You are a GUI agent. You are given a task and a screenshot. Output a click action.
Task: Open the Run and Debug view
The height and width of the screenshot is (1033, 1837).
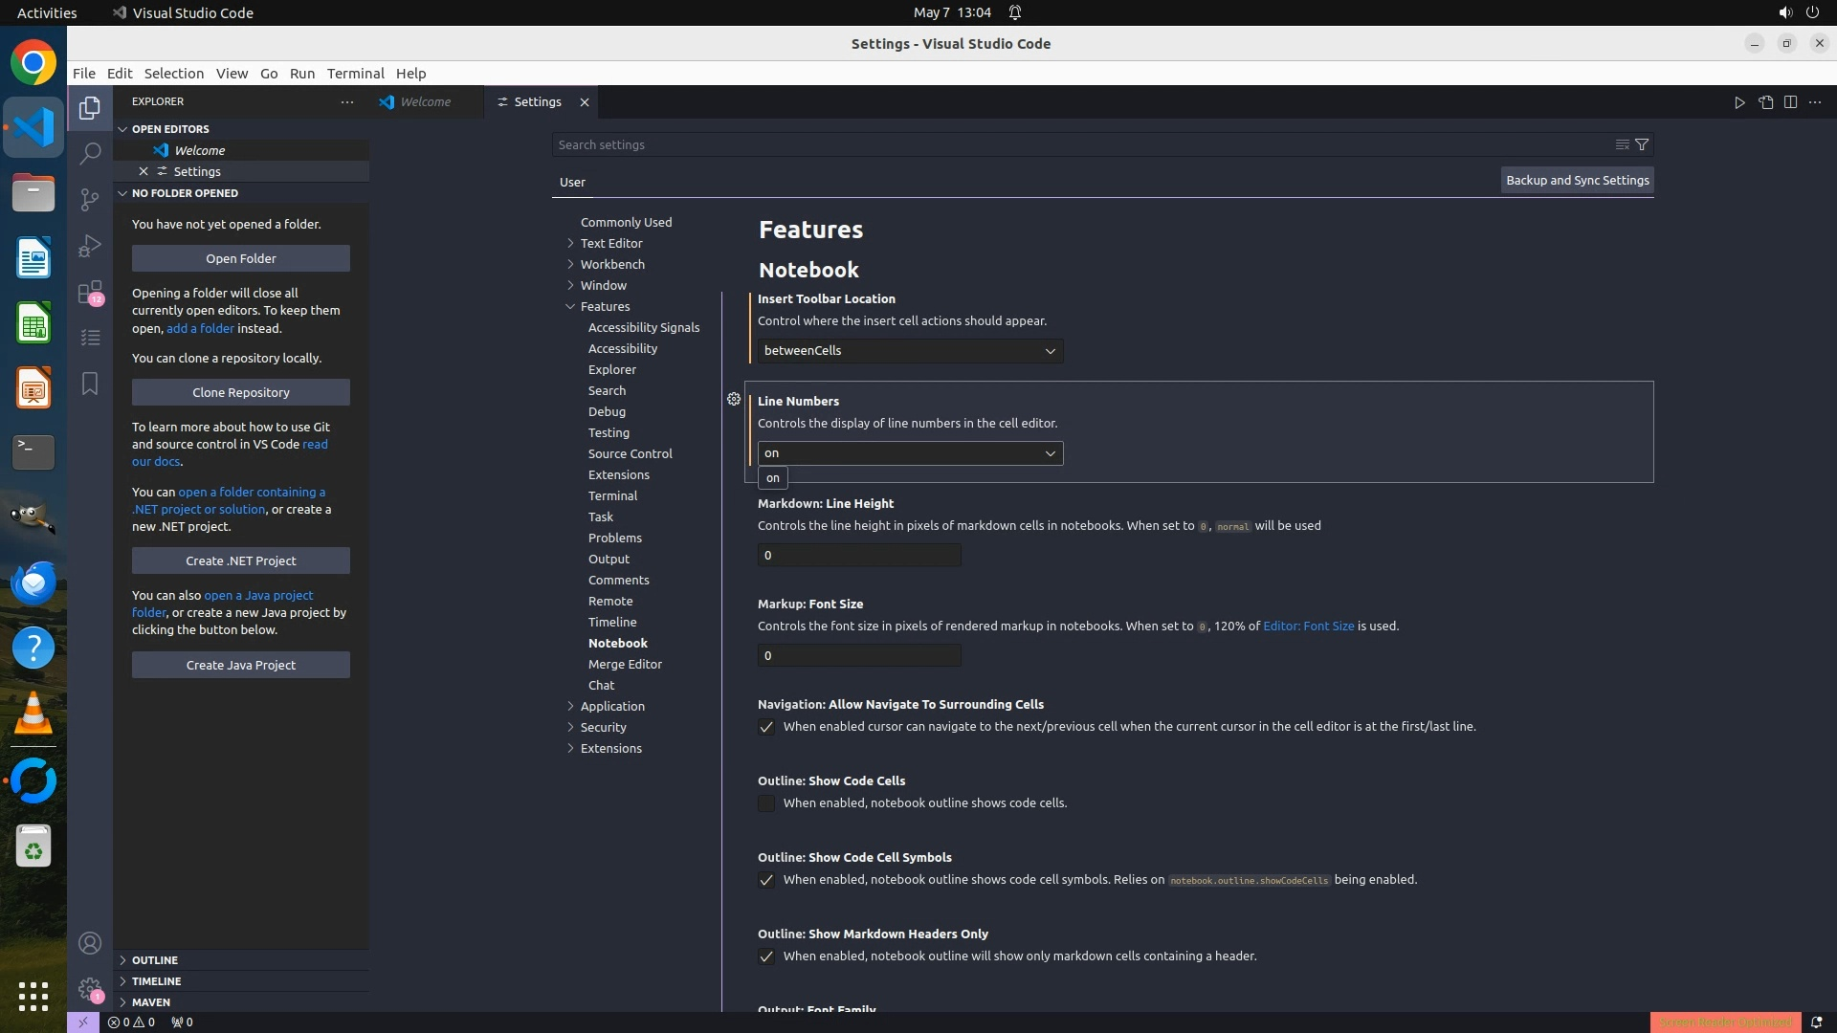tap(90, 246)
